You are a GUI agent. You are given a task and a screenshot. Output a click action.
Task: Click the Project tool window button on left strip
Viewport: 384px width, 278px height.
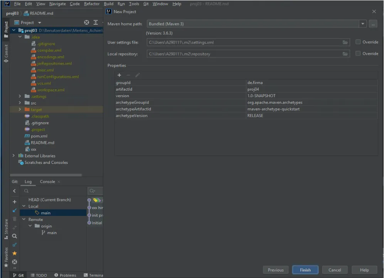pos(6,30)
